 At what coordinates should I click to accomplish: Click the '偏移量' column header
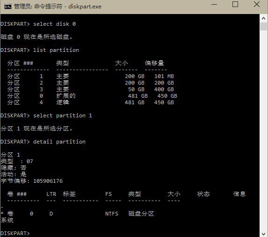[154, 63]
